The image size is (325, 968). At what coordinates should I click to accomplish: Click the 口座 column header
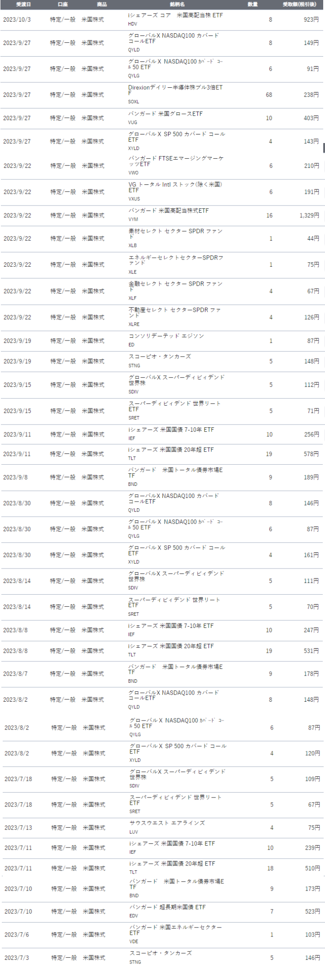(x=63, y=4)
